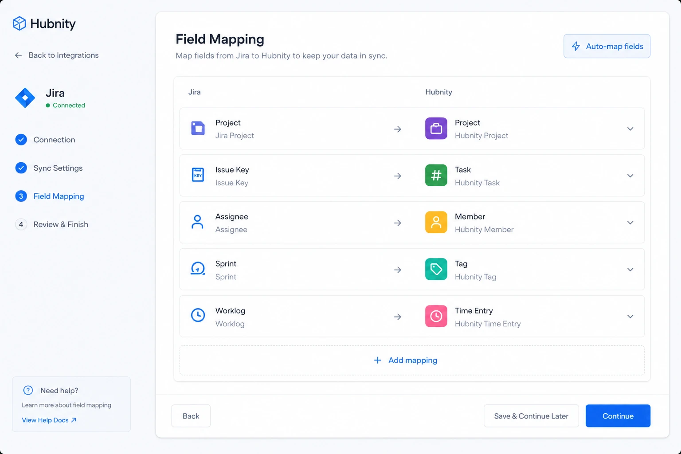Expand the Hubnity Task dropdown chevron
The height and width of the screenshot is (454, 681).
(x=630, y=176)
